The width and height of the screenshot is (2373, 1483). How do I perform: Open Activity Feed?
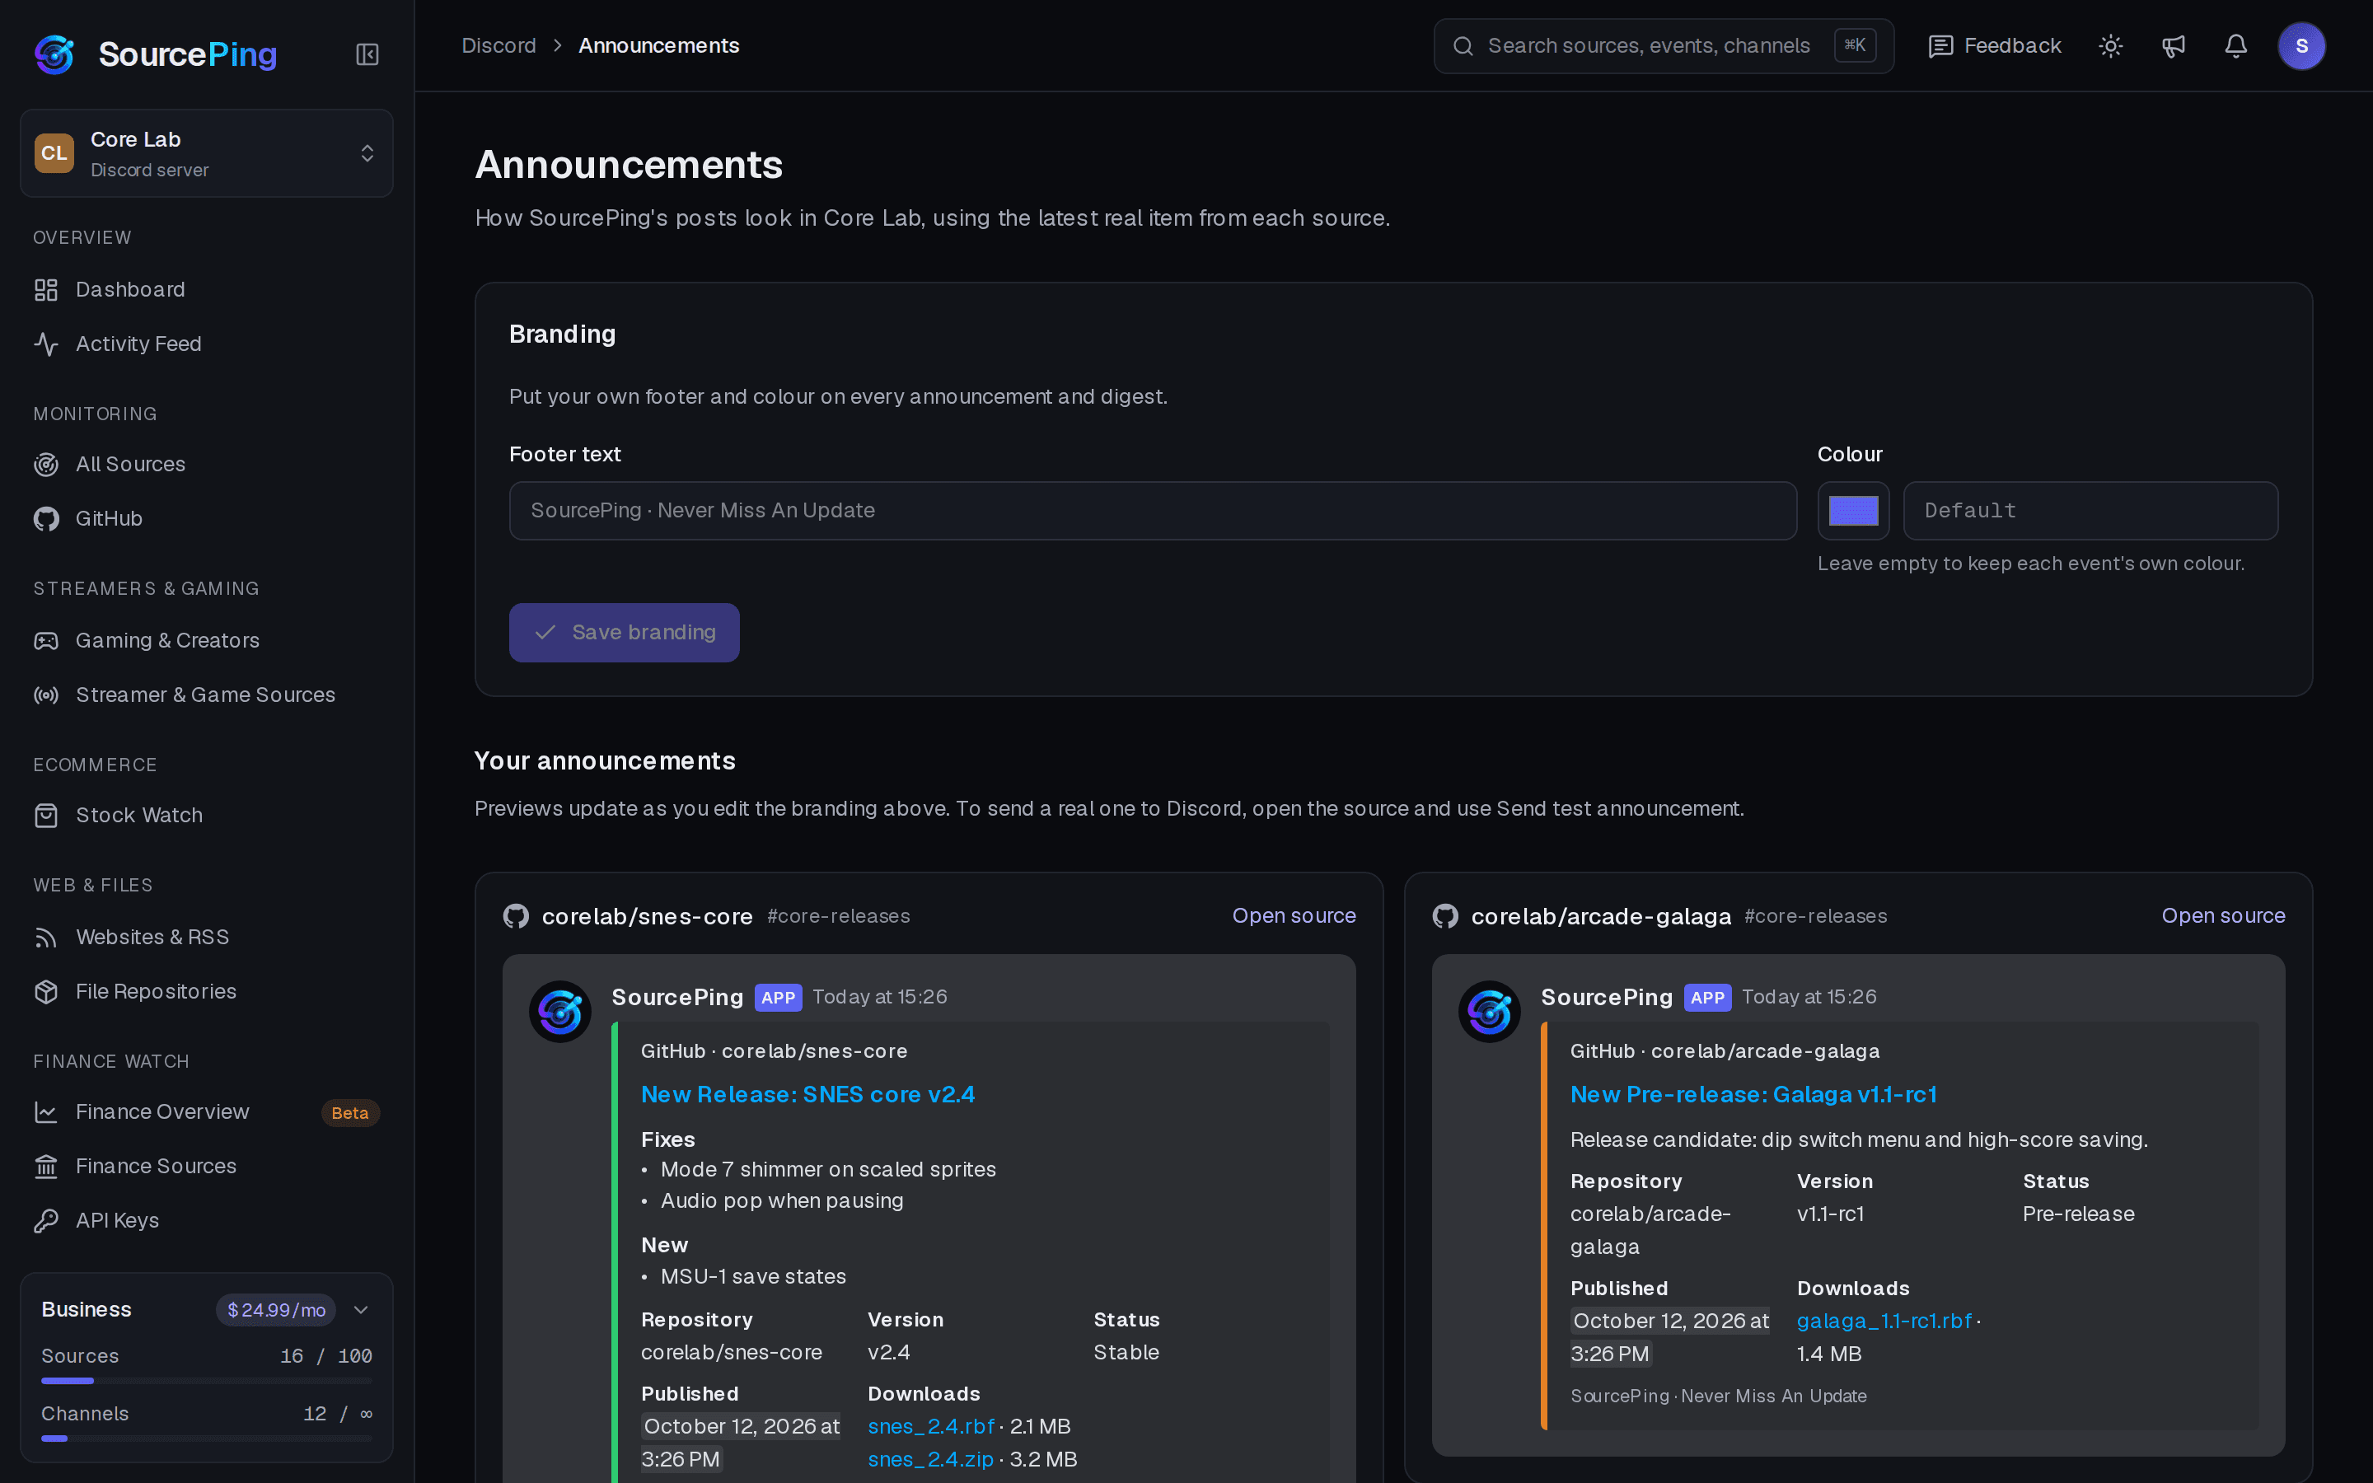[x=206, y=344]
